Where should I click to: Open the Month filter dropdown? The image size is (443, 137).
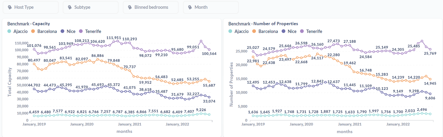[x=211, y=7]
